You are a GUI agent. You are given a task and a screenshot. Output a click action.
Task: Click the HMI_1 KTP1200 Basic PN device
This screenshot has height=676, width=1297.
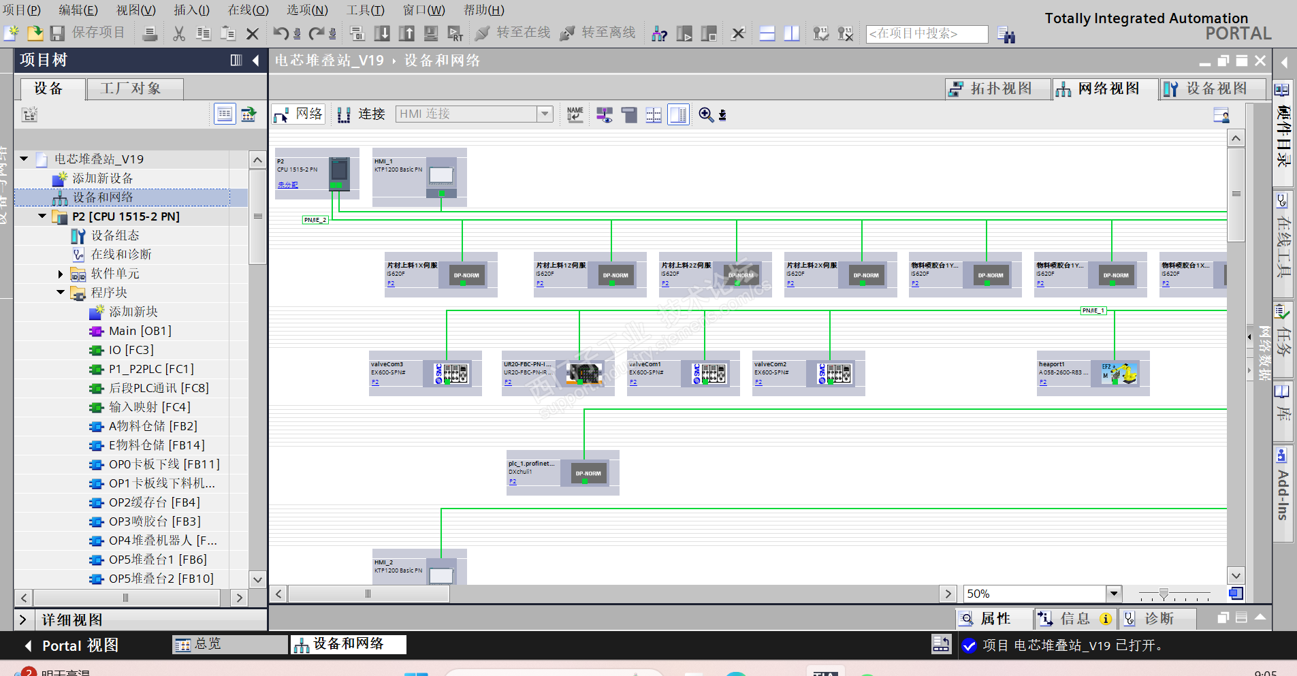[x=419, y=177]
